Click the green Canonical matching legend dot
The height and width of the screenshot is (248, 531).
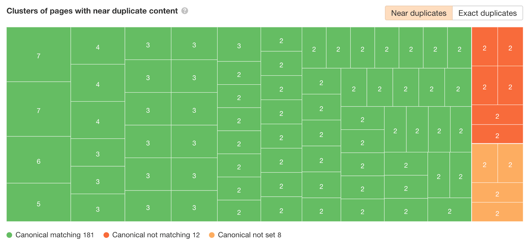coord(9,235)
